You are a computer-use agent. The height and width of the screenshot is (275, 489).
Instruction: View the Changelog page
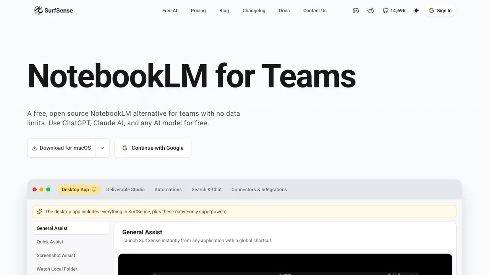tap(254, 11)
